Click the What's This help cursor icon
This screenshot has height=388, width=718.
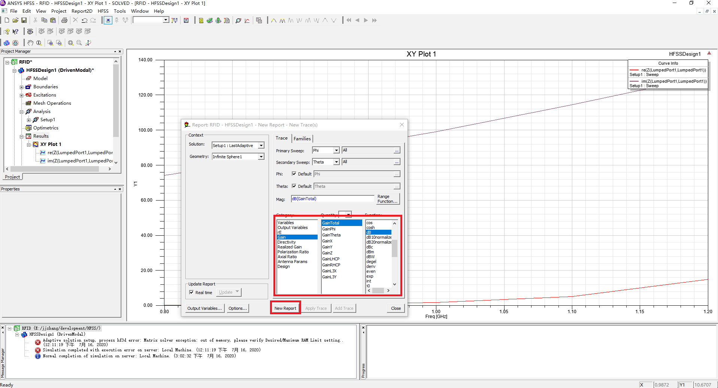[x=15, y=31]
